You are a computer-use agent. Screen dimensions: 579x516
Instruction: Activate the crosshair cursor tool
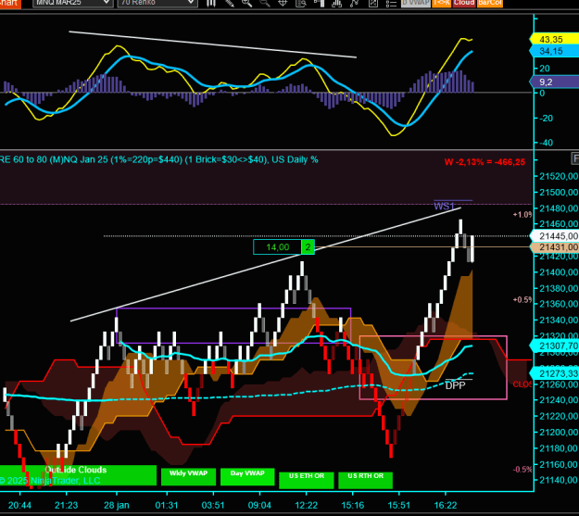(x=283, y=3)
